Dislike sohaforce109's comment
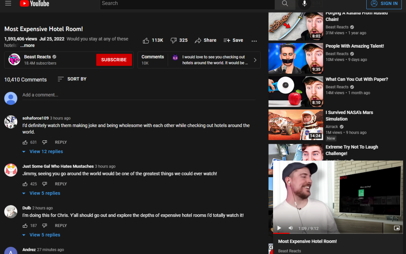 point(45,142)
